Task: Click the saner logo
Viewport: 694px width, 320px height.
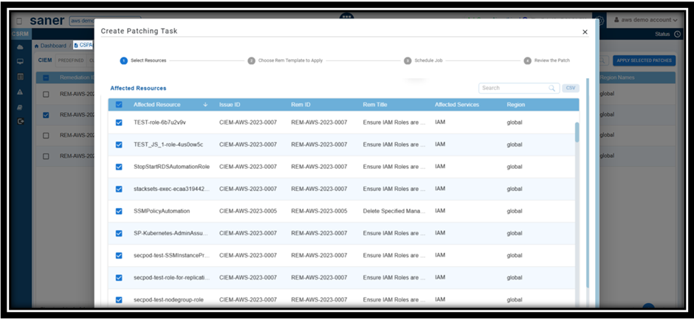Action: coord(47,21)
